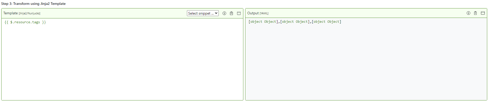The width and height of the screenshot is (489, 103).
Task: Click the info icon in the Output panel
Action: [x=468, y=13]
